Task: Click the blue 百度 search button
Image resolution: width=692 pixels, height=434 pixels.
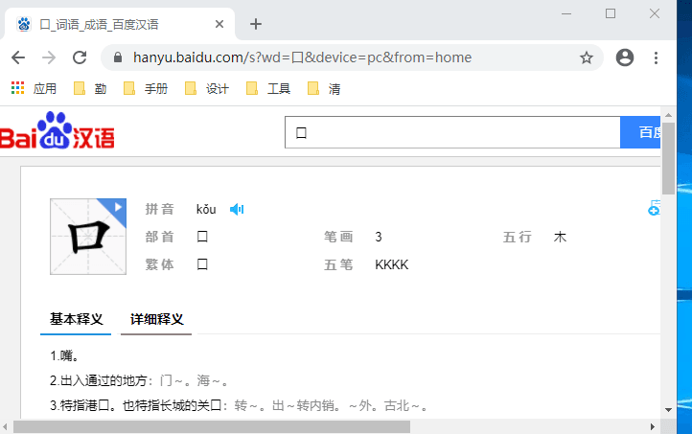Action: (x=640, y=132)
